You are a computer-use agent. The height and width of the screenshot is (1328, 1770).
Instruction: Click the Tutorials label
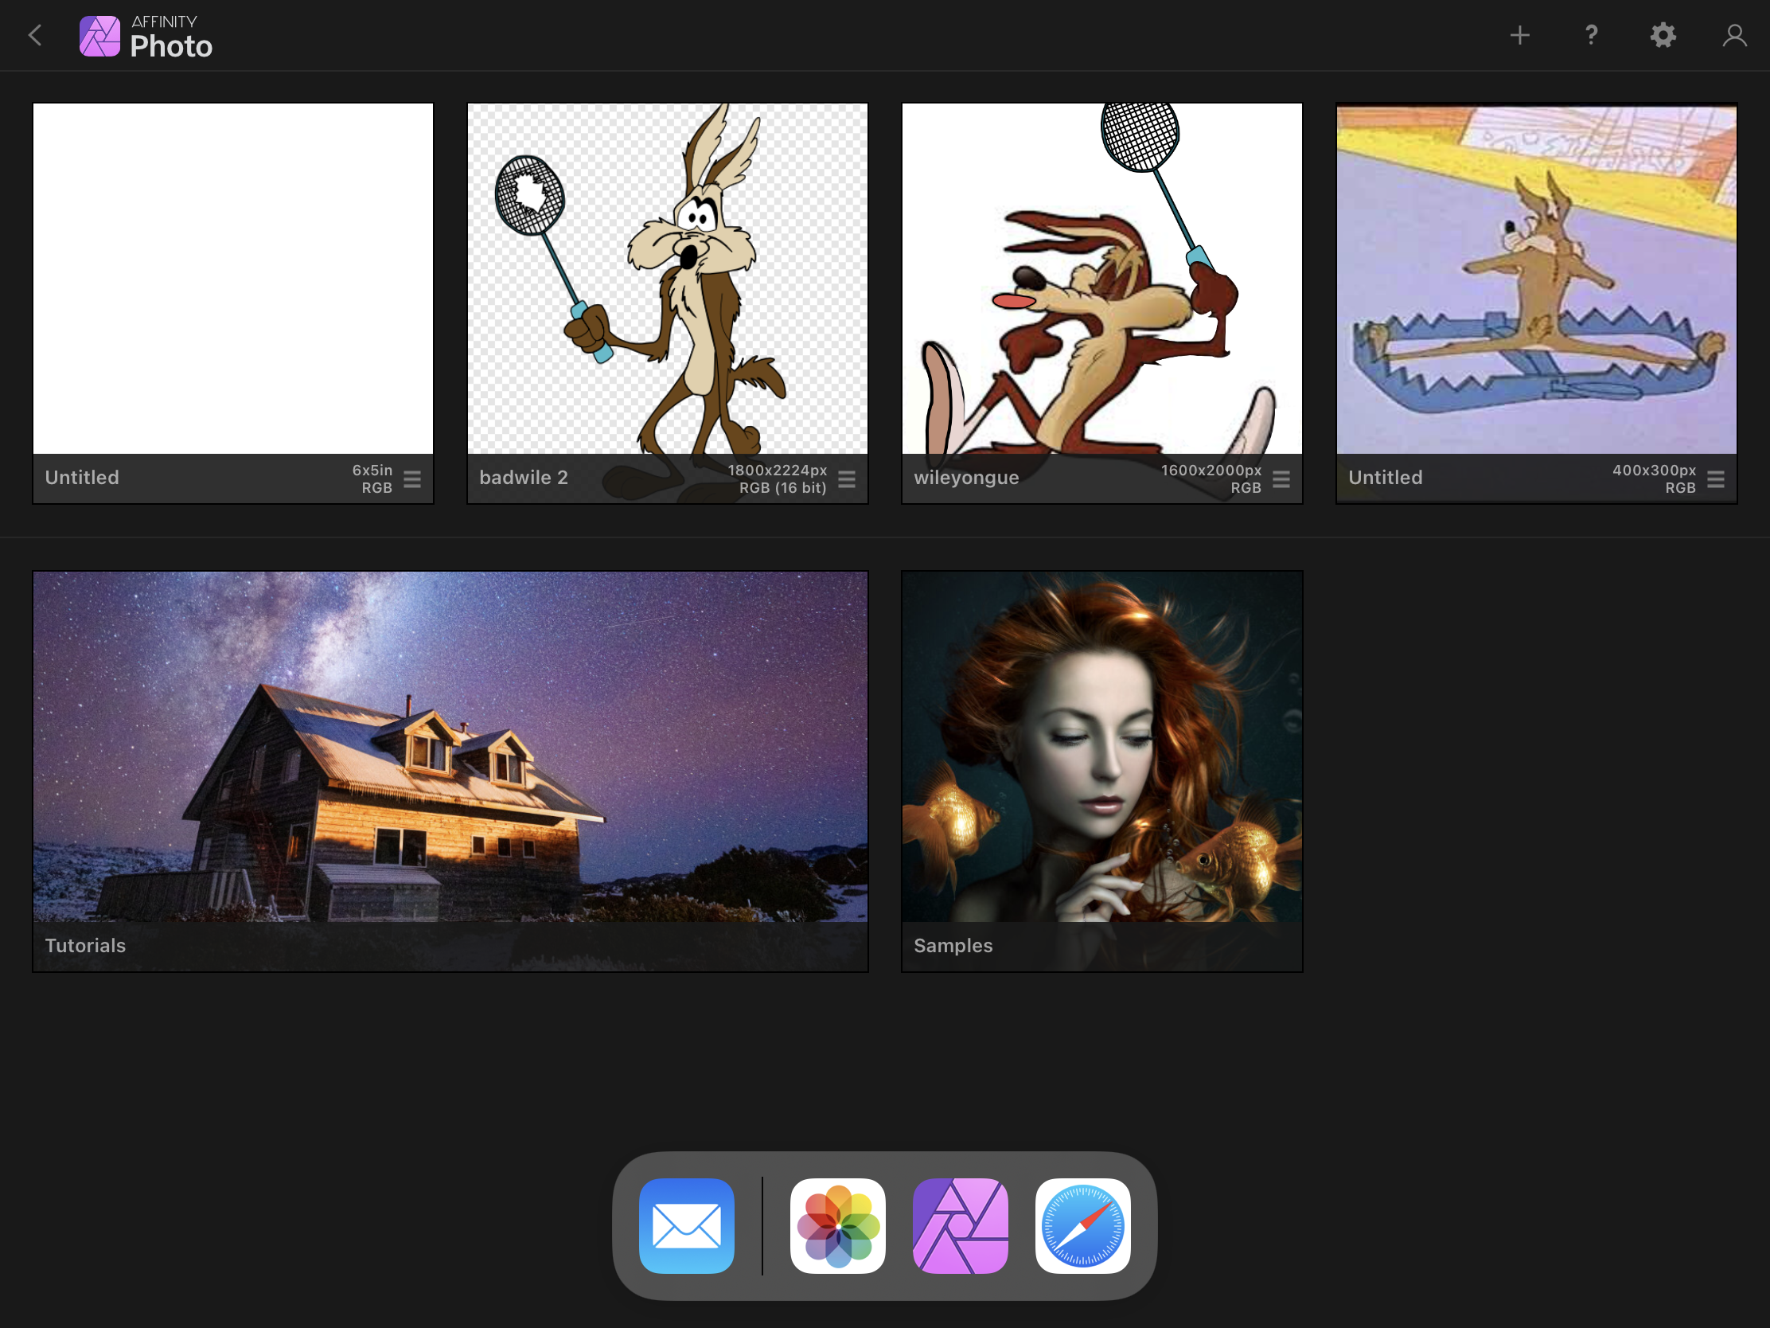click(86, 945)
